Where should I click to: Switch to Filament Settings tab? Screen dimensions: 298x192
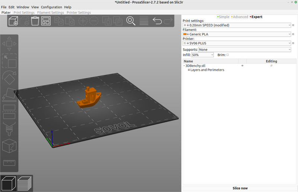point(51,13)
